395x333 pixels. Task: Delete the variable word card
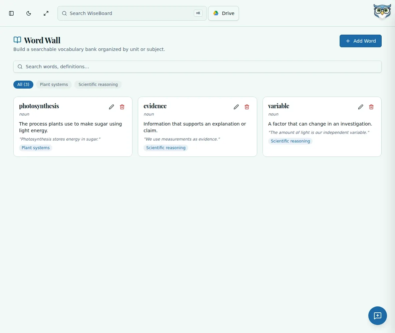point(371,107)
